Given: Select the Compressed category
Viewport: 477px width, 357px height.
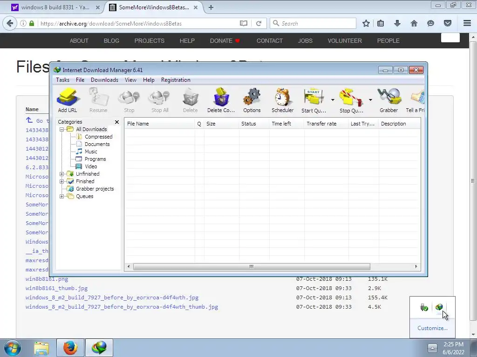Looking at the screenshot, I should pos(98,137).
